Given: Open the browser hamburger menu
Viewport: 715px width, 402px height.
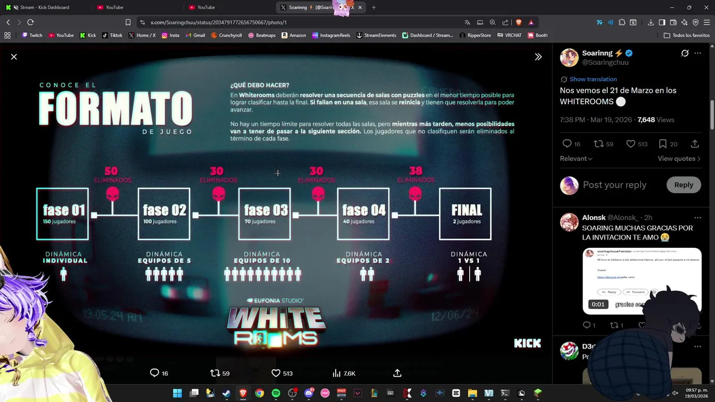Looking at the screenshot, I should pos(707,22).
